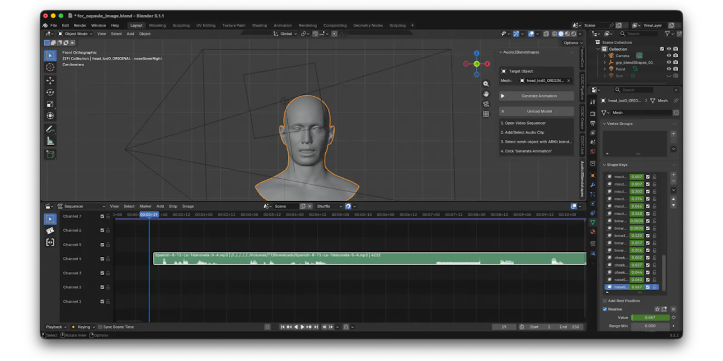Collapse the Vertex Groups panel
This screenshot has height=361, width=723.
pos(605,124)
